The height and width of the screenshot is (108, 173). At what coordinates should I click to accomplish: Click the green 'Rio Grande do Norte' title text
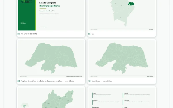point(50,6)
